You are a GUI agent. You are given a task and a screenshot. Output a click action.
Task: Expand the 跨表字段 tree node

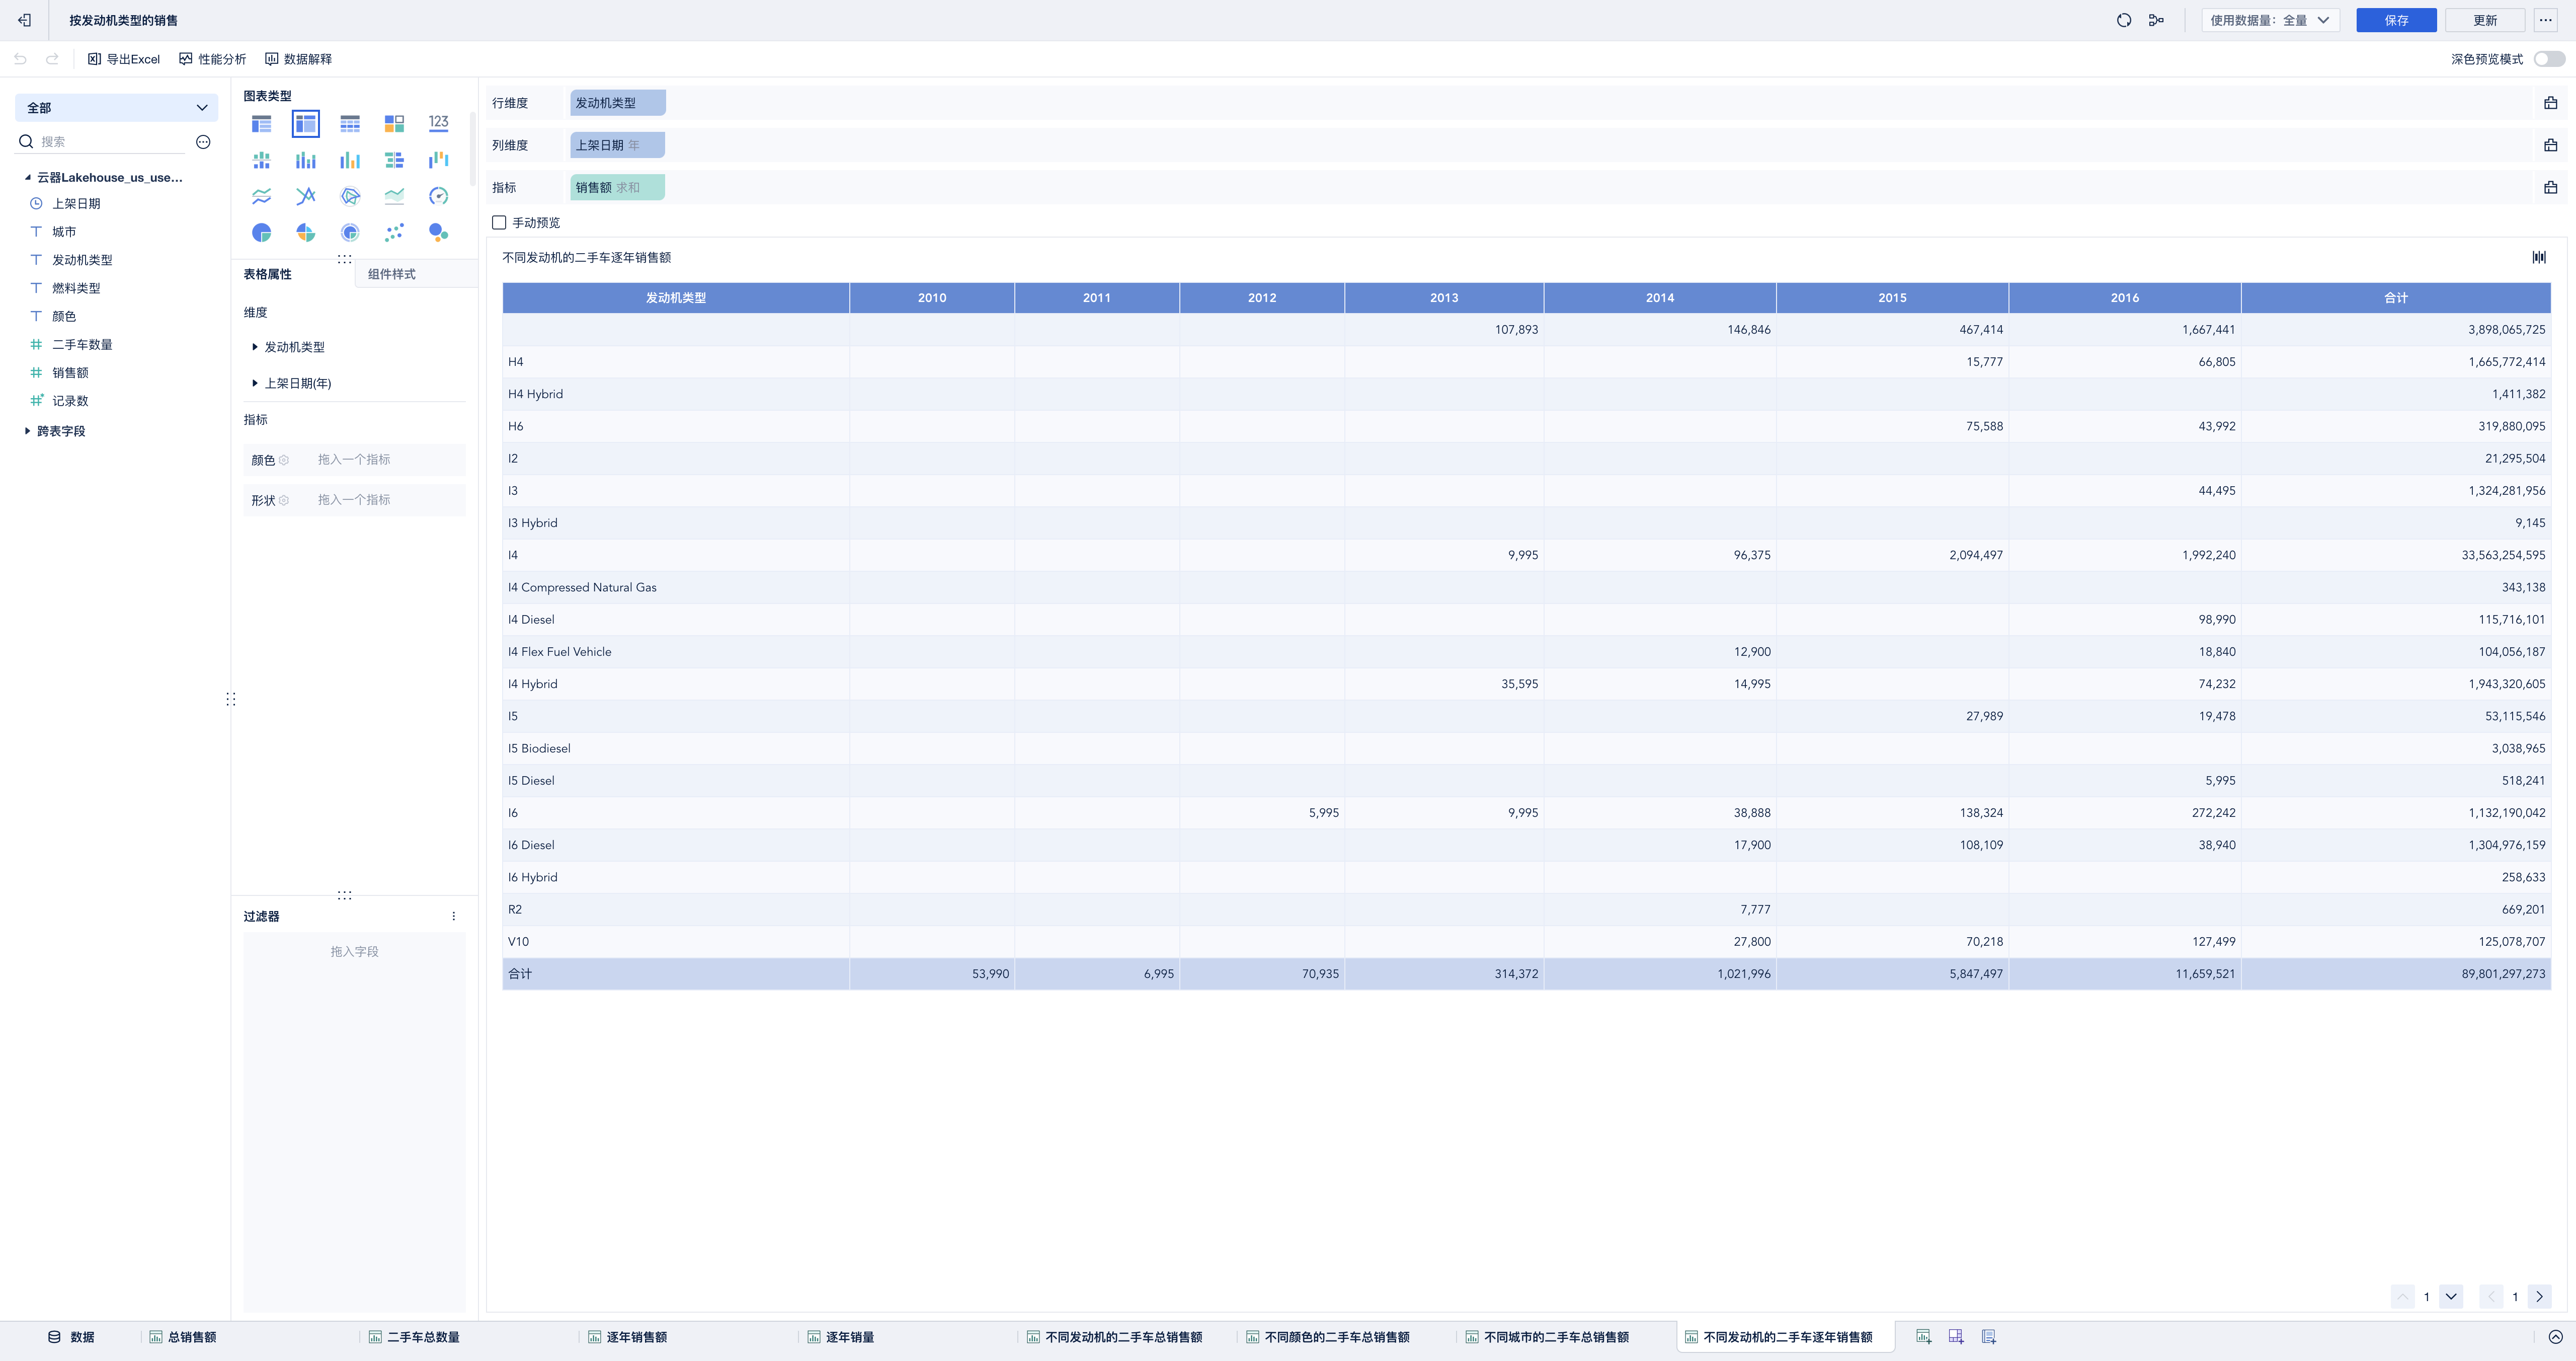[x=27, y=431]
